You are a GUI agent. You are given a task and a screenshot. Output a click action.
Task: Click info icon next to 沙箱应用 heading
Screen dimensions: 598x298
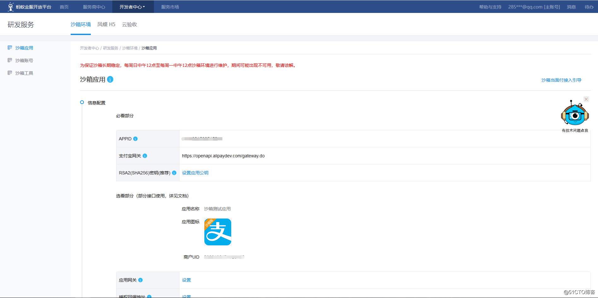(110, 79)
